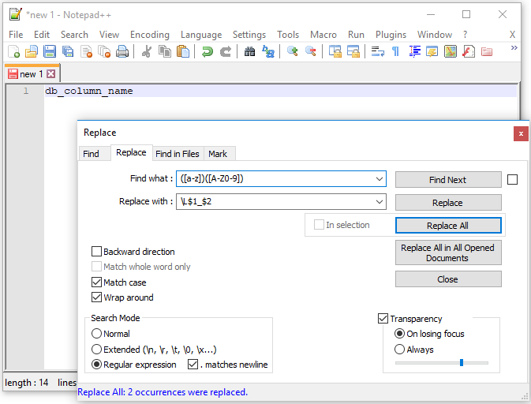This screenshot has width=531, height=404.
Task: Select the Extended search mode
Action: [x=97, y=349]
